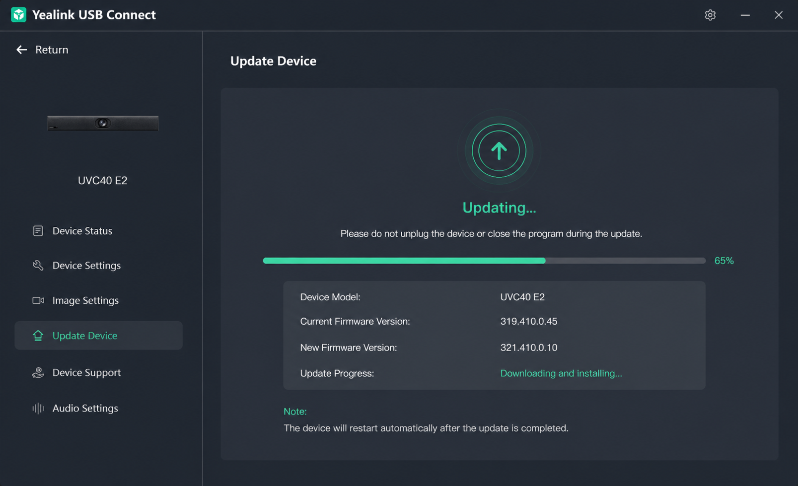The height and width of the screenshot is (486, 798).
Task: Click the back arrow icon beside Return
Action: [x=21, y=50]
